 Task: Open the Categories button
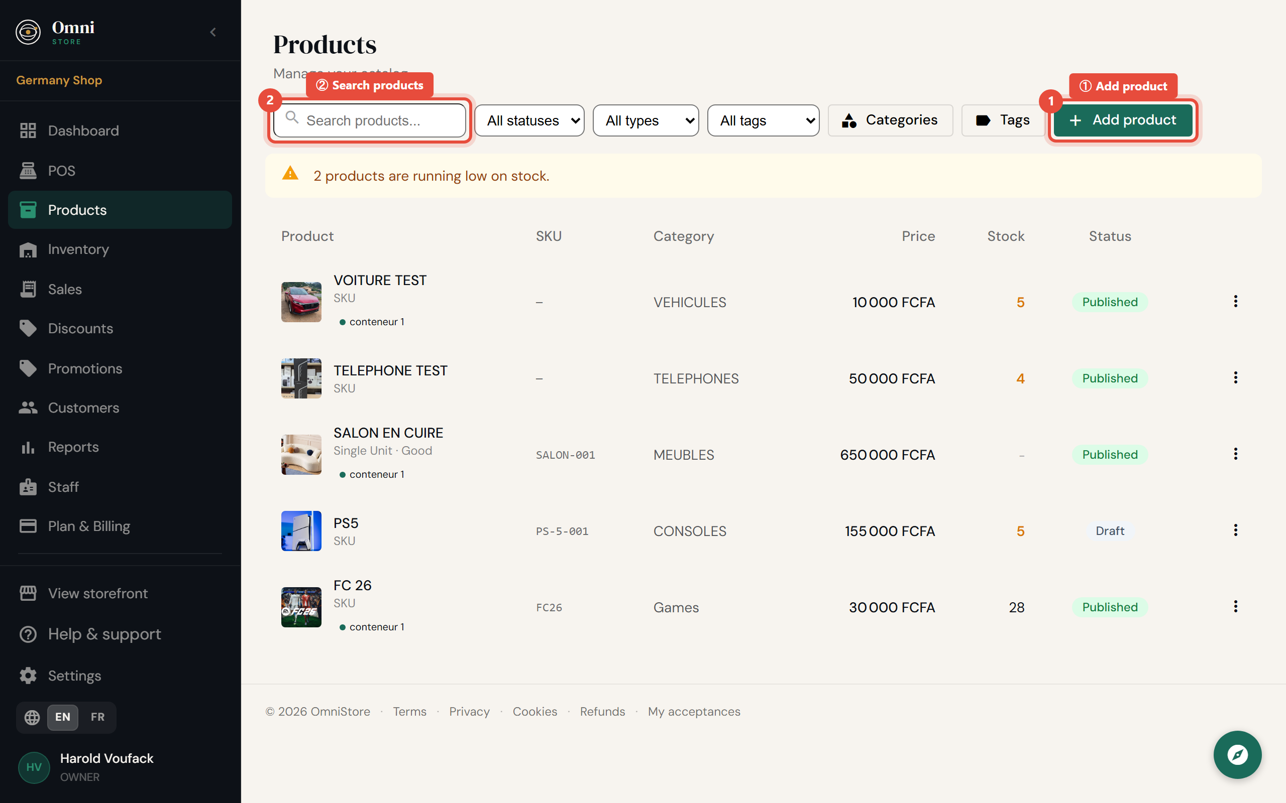coord(890,120)
